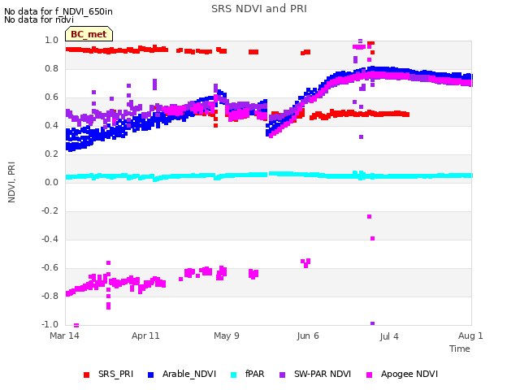Click the '-0.2' y-axis tick label
520x390 pixels.
tap(50, 211)
